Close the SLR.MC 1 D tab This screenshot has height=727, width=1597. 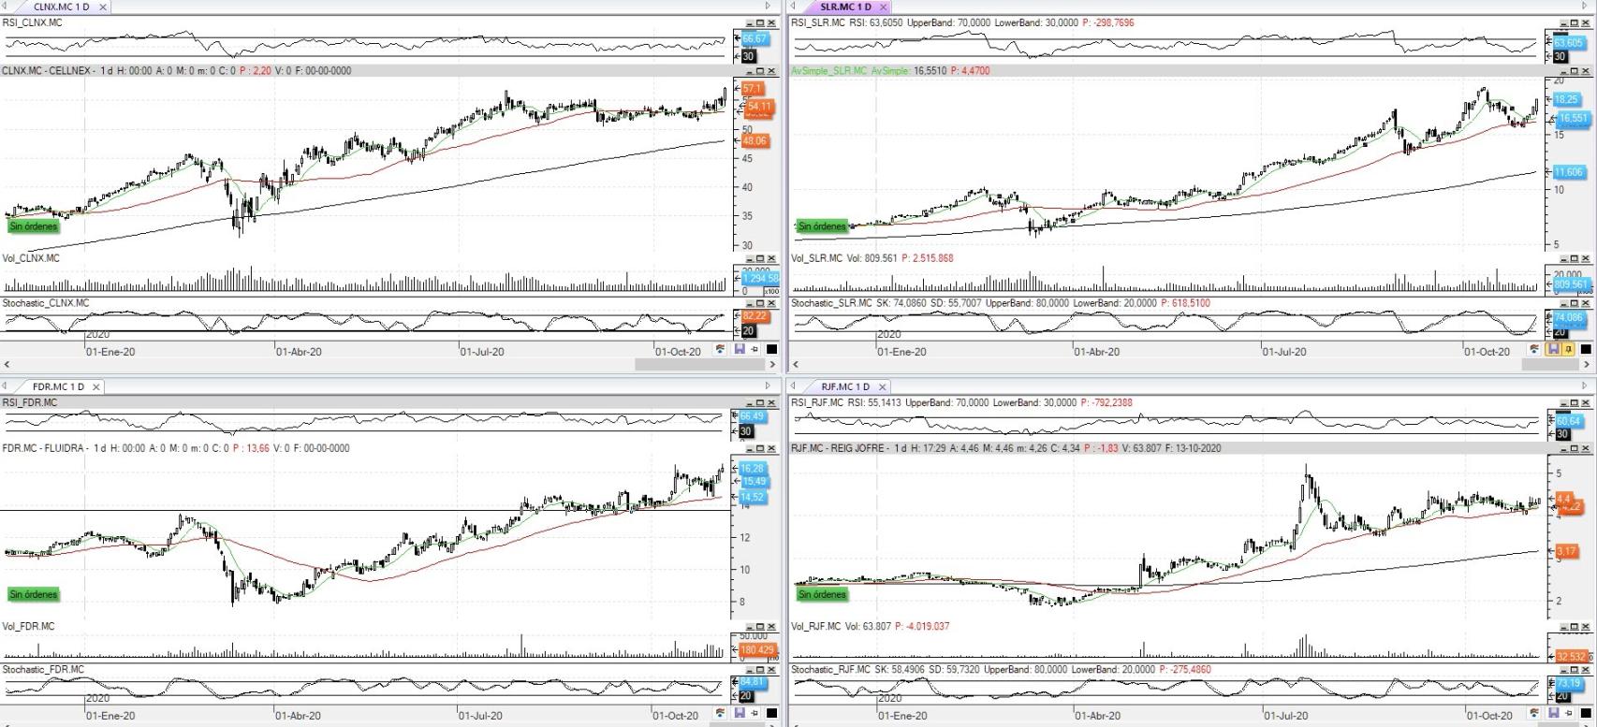(x=884, y=7)
